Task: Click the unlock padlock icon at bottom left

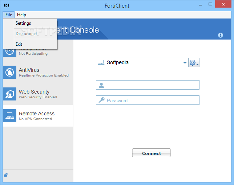Action: click(6, 175)
